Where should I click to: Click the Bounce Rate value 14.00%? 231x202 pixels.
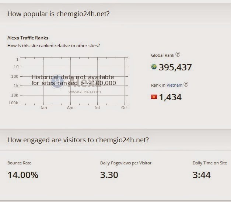pos(23,175)
